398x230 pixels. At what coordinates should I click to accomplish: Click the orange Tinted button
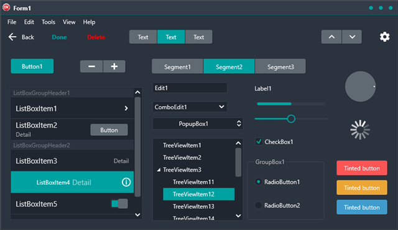click(362, 187)
